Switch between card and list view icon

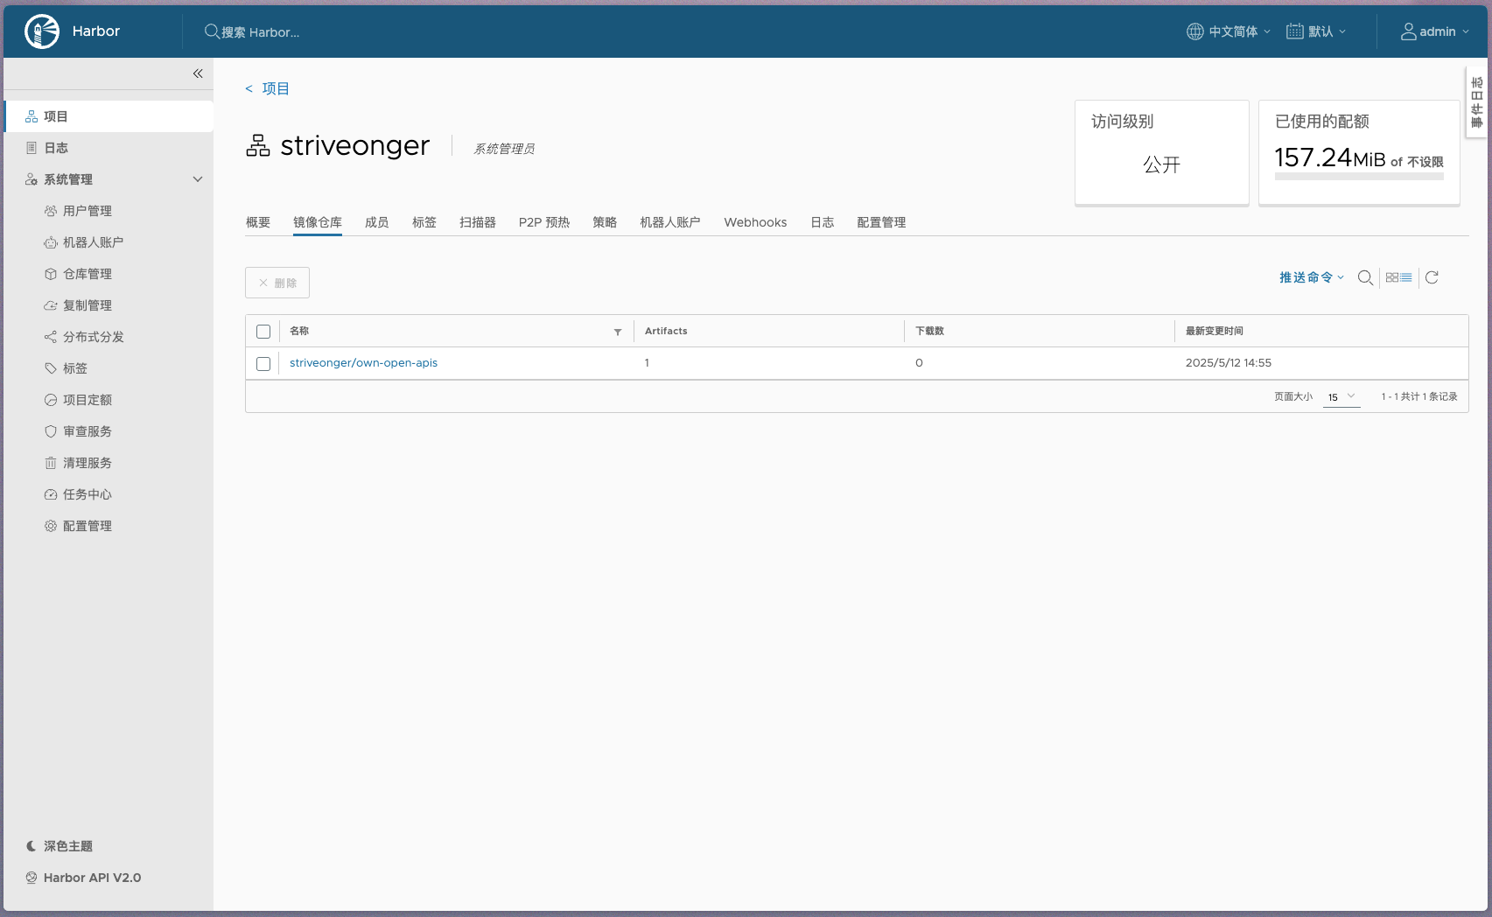point(1399,277)
